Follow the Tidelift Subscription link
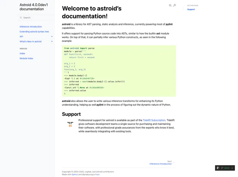The image size is (238, 177). pos(154,120)
